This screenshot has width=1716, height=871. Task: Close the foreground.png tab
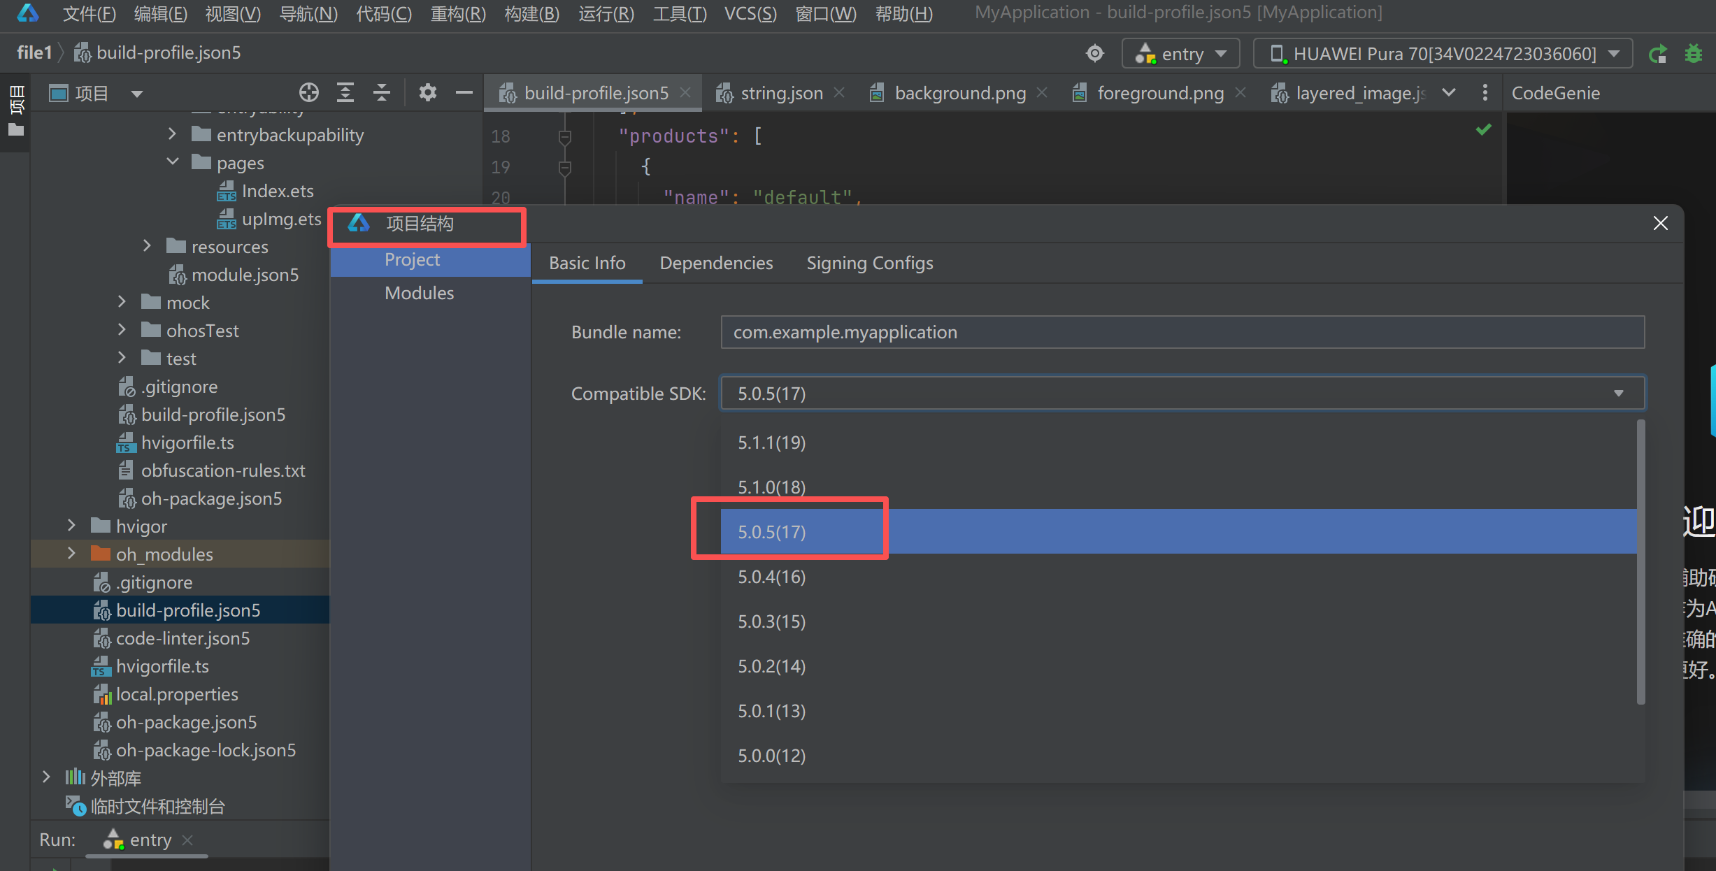tap(1240, 92)
